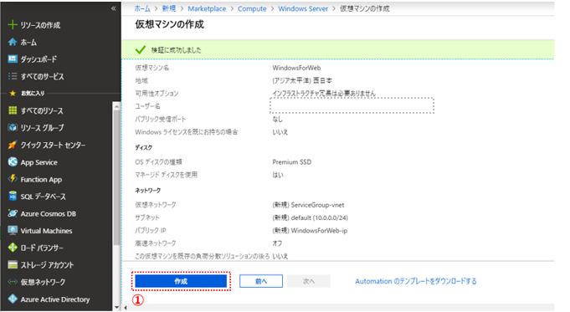Click the ユーザー名 value box
570x312 pixels.
click(352, 105)
